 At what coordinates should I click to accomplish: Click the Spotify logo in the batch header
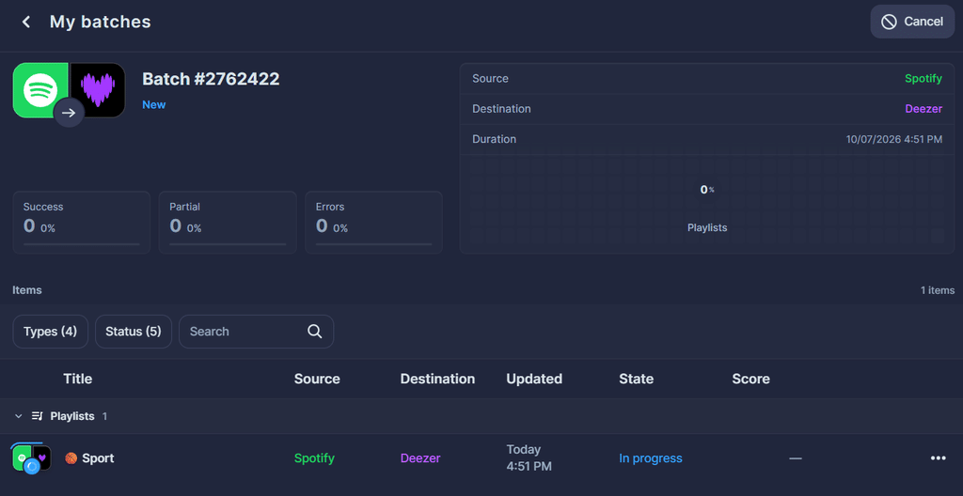click(40, 90)
